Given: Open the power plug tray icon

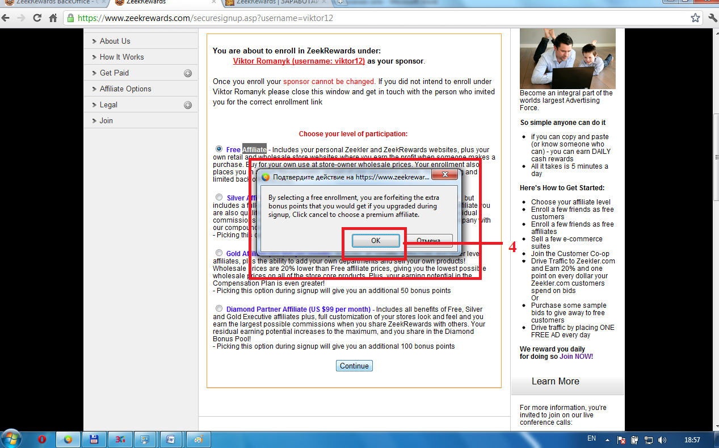Looking at the screenshot, I should point(635,439).
